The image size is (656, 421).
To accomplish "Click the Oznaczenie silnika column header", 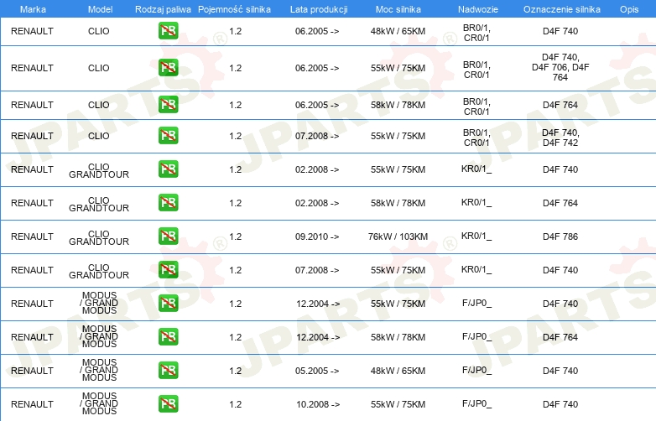I will [560, 8].
